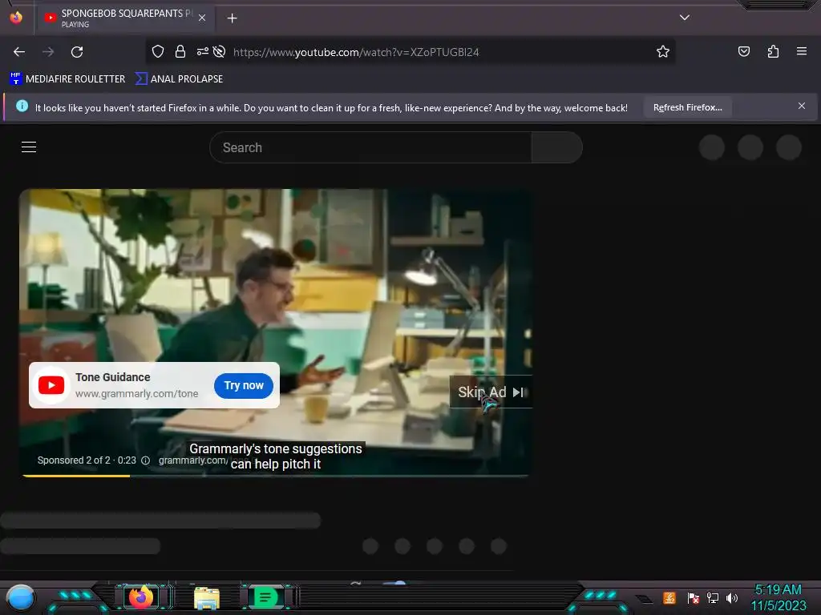Screen dimensions: 821x615
Task: Open the grammarly.com link at the video bottom
Action: pyautogui.click(x=193, y=460)
